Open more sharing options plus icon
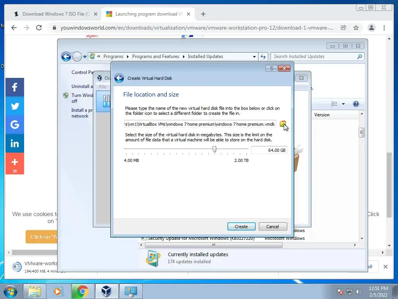 (15, 164)
